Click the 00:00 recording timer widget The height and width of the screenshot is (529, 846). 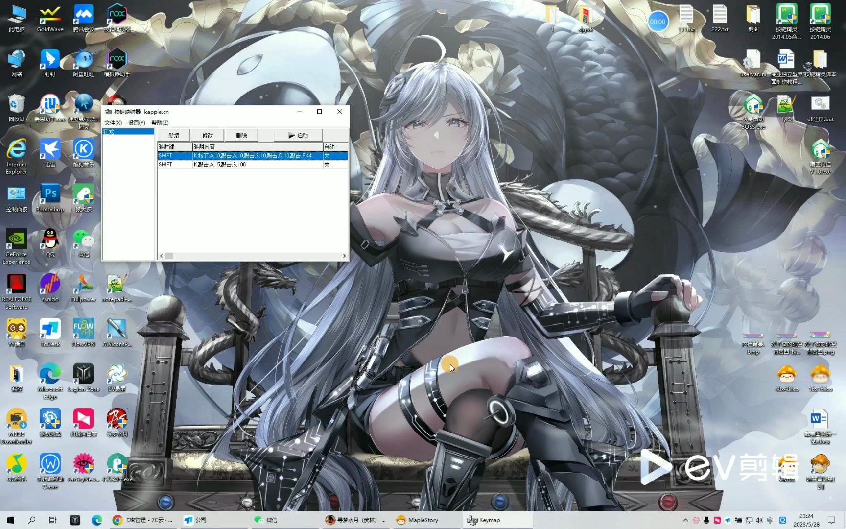tap(658, 22)
